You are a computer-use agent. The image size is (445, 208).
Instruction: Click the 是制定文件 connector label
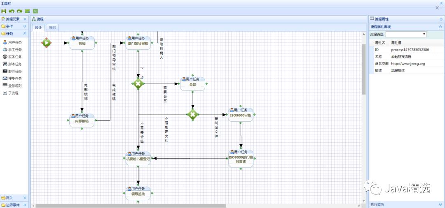216,127
